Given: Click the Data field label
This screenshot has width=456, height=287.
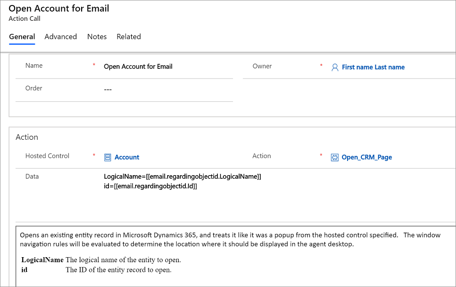Looking at the screenshot, I should pyautogui.click(x=32, y=177).
